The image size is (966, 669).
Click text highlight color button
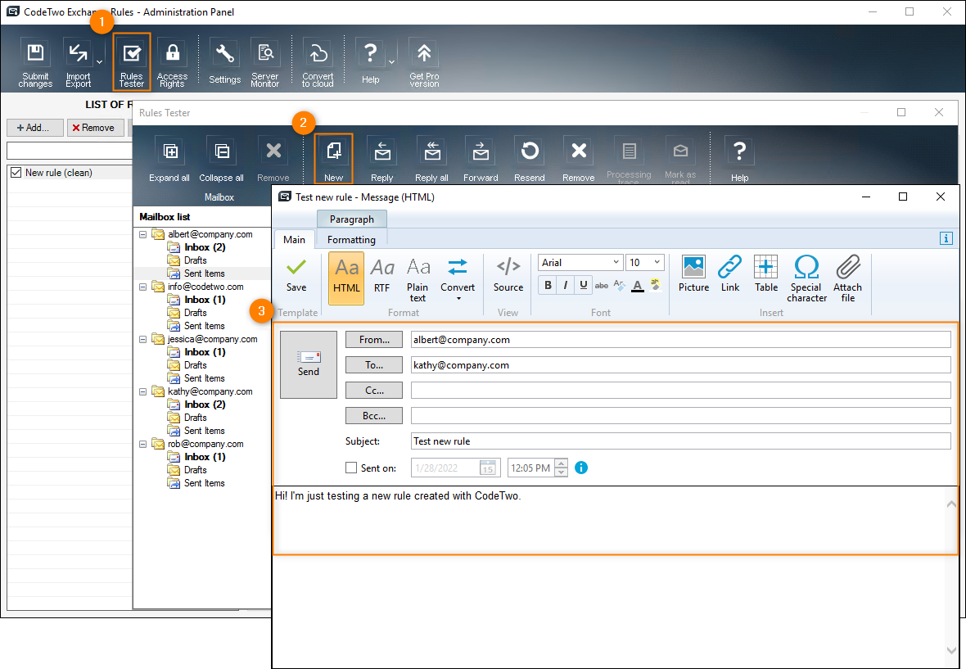click(x=656, y=285)
